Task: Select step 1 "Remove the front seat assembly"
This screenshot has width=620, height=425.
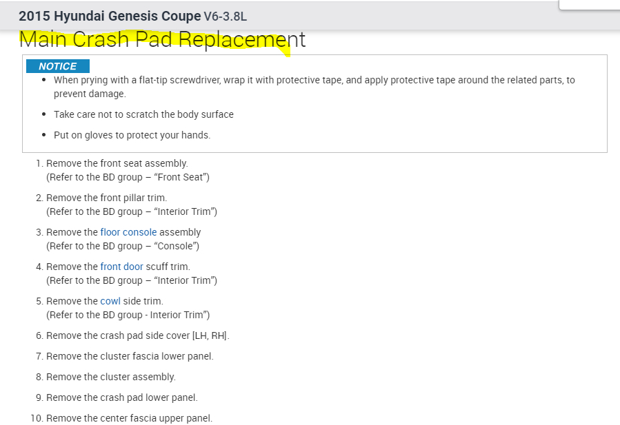Action: 117,163
